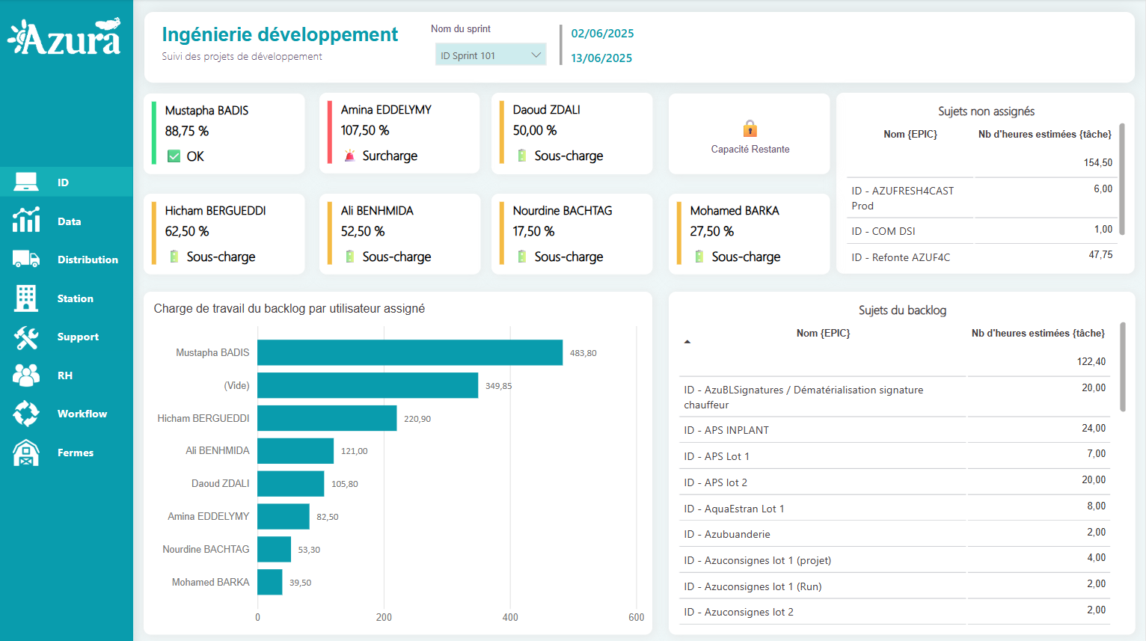Image resolution: width=1146 pixels, height=641 pixels.
Task: Click the laptop icon for ID section
Action: coord(26,182)
